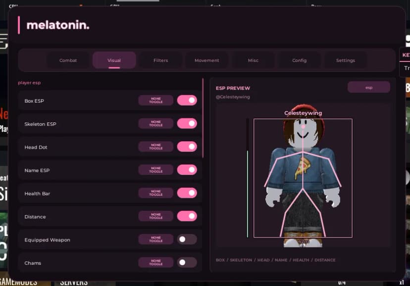410x286 pixels.
Task: Click Box ESP's NONE TOGGLE keybind button
Action: (156, 101)
